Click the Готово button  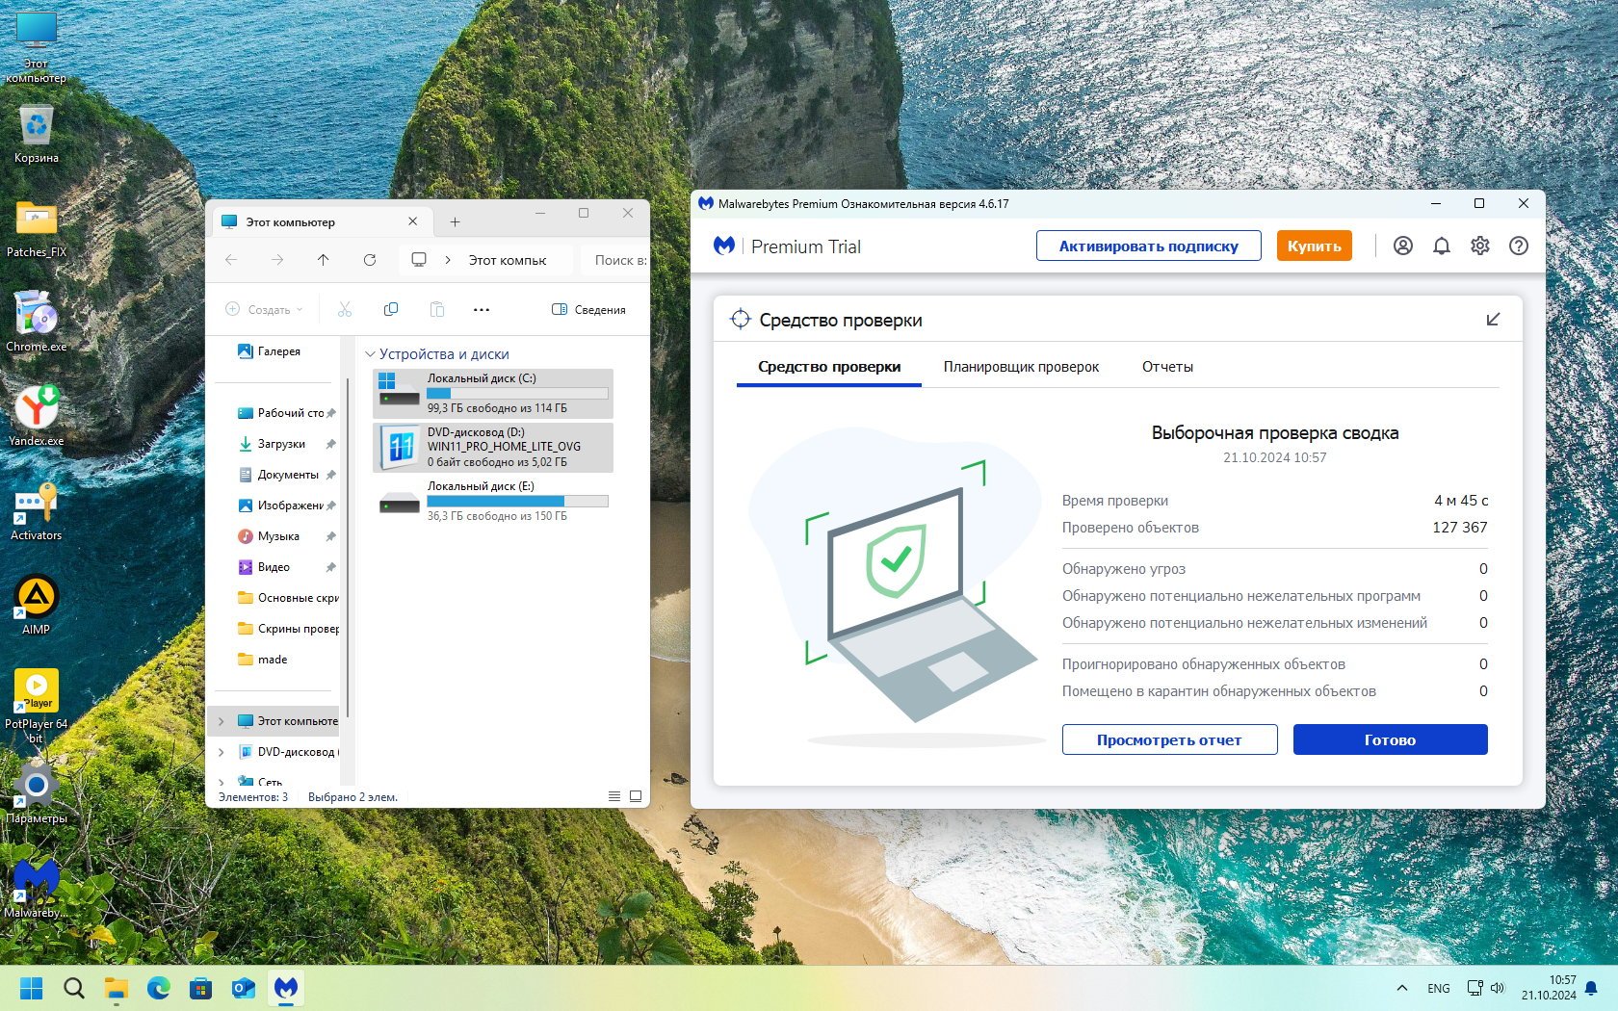coord(1390,739)
